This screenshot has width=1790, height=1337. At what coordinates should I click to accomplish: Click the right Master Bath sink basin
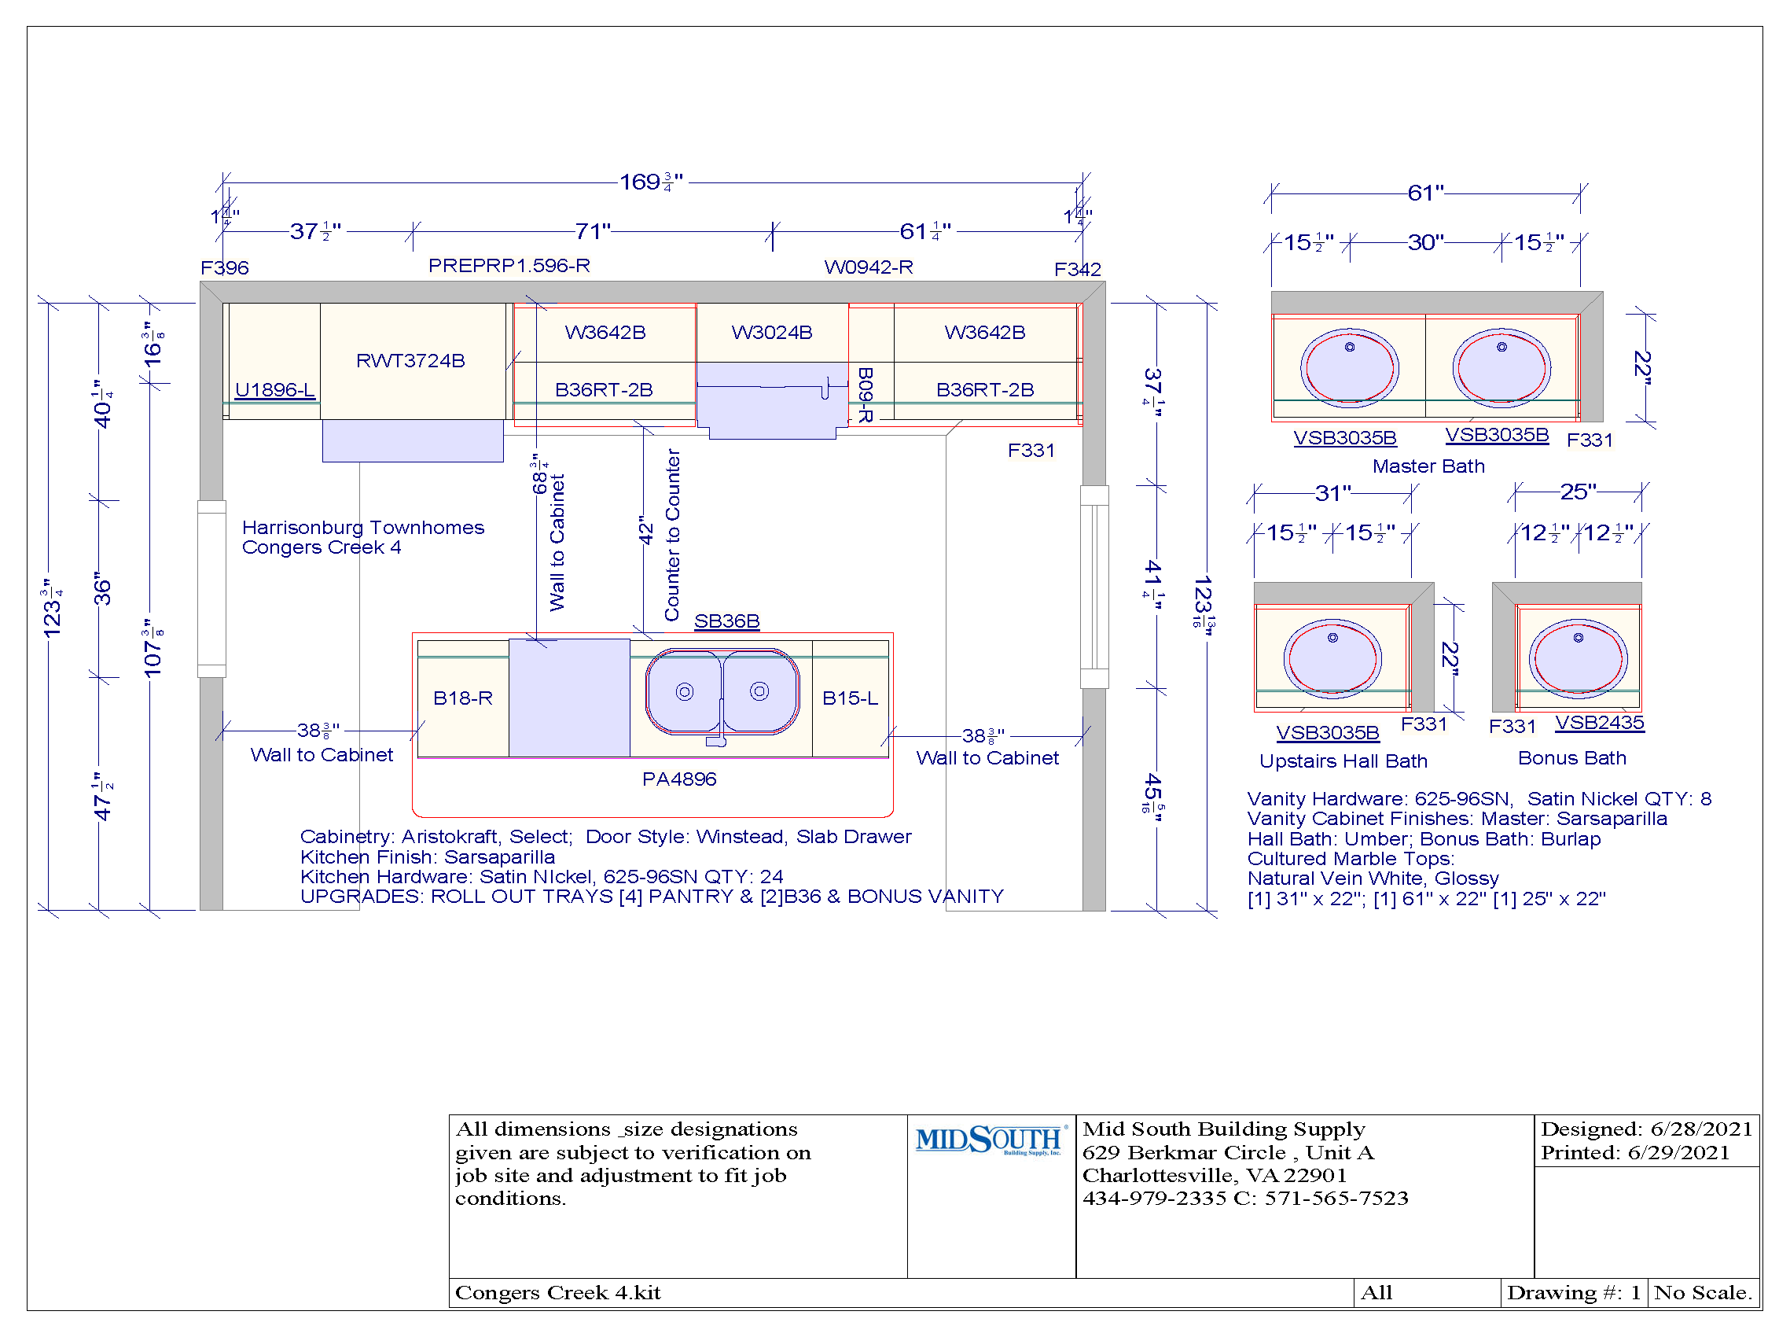click(x=1501, y=368)
